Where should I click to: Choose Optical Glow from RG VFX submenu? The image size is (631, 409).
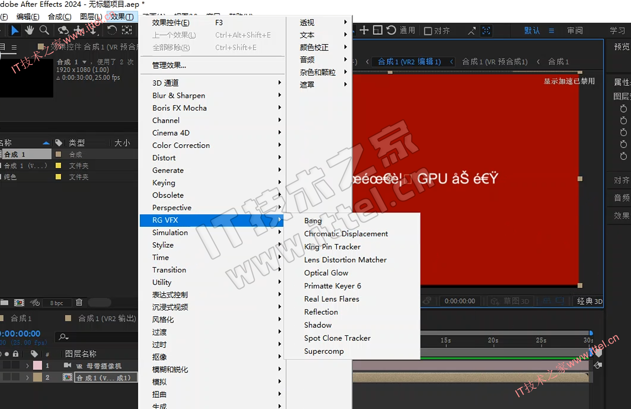pos(352,273)
